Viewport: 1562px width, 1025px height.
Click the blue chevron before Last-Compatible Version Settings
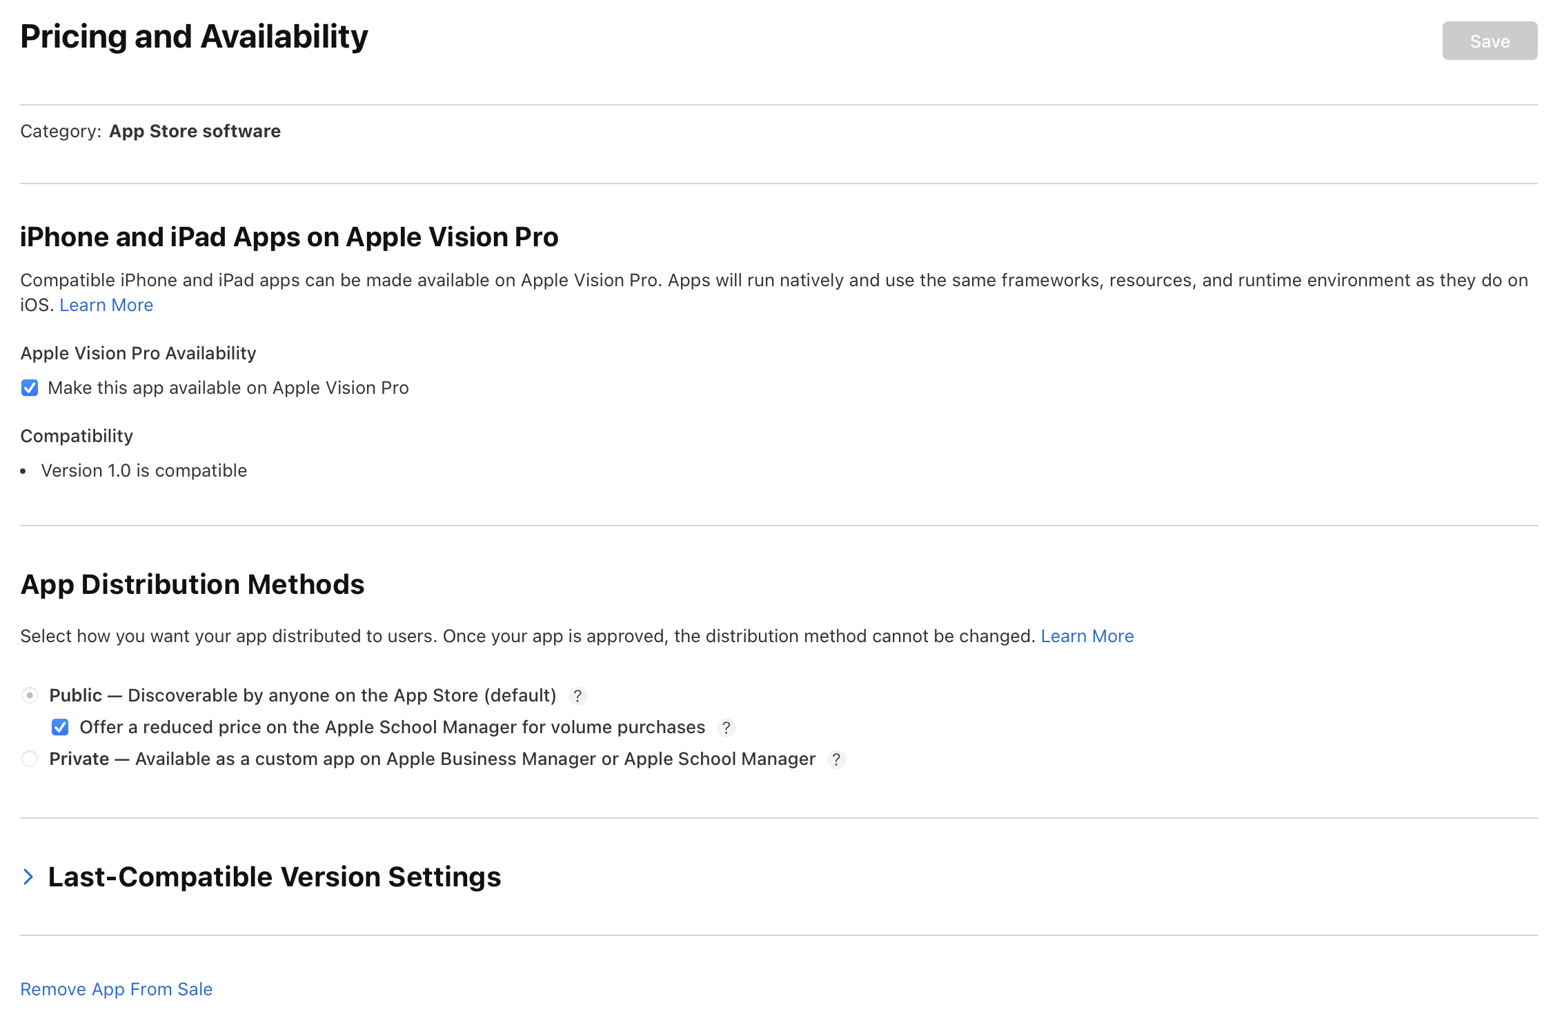29,877
